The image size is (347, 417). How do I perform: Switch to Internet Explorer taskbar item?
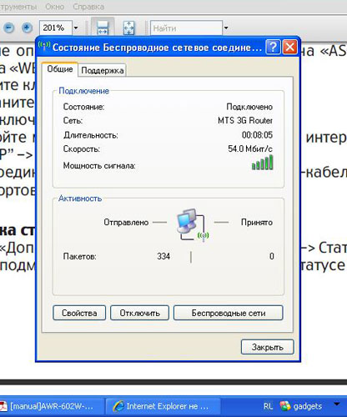coord(163,406)
